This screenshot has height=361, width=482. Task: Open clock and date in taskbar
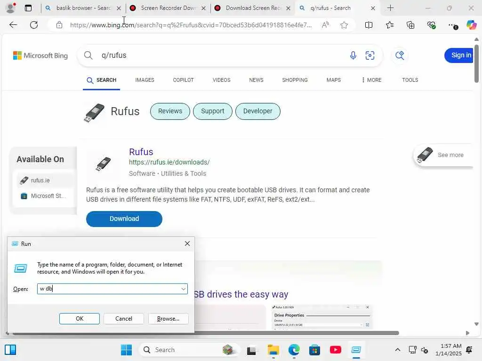pos(448,350)
